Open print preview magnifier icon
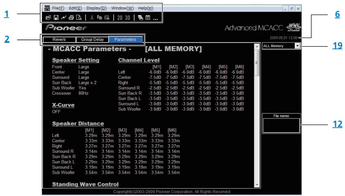The image size is (345, 196). pyautogui.click(x=79, y=17)
